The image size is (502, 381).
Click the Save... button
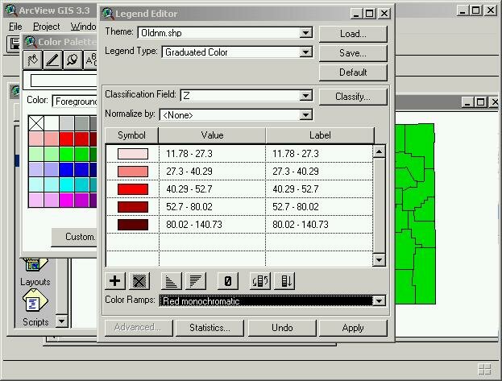pyautogui.click(x=353, y=53)
